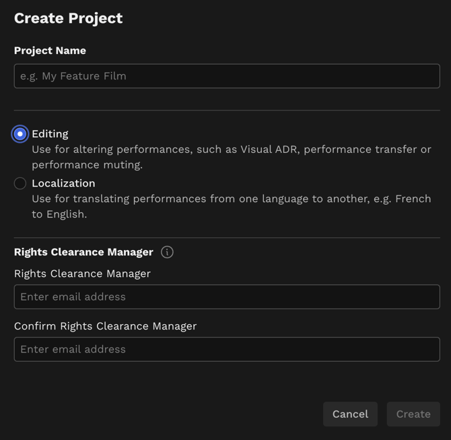Click the Project Name input field
Screen dimensions: 451x440
[227, 76]
